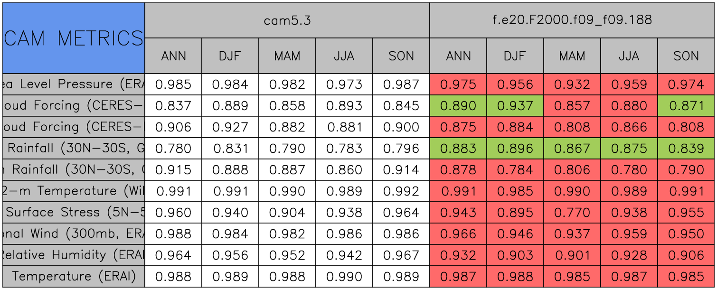Select the Sea Level Pressure row label
717x290 pixels.
74,84
